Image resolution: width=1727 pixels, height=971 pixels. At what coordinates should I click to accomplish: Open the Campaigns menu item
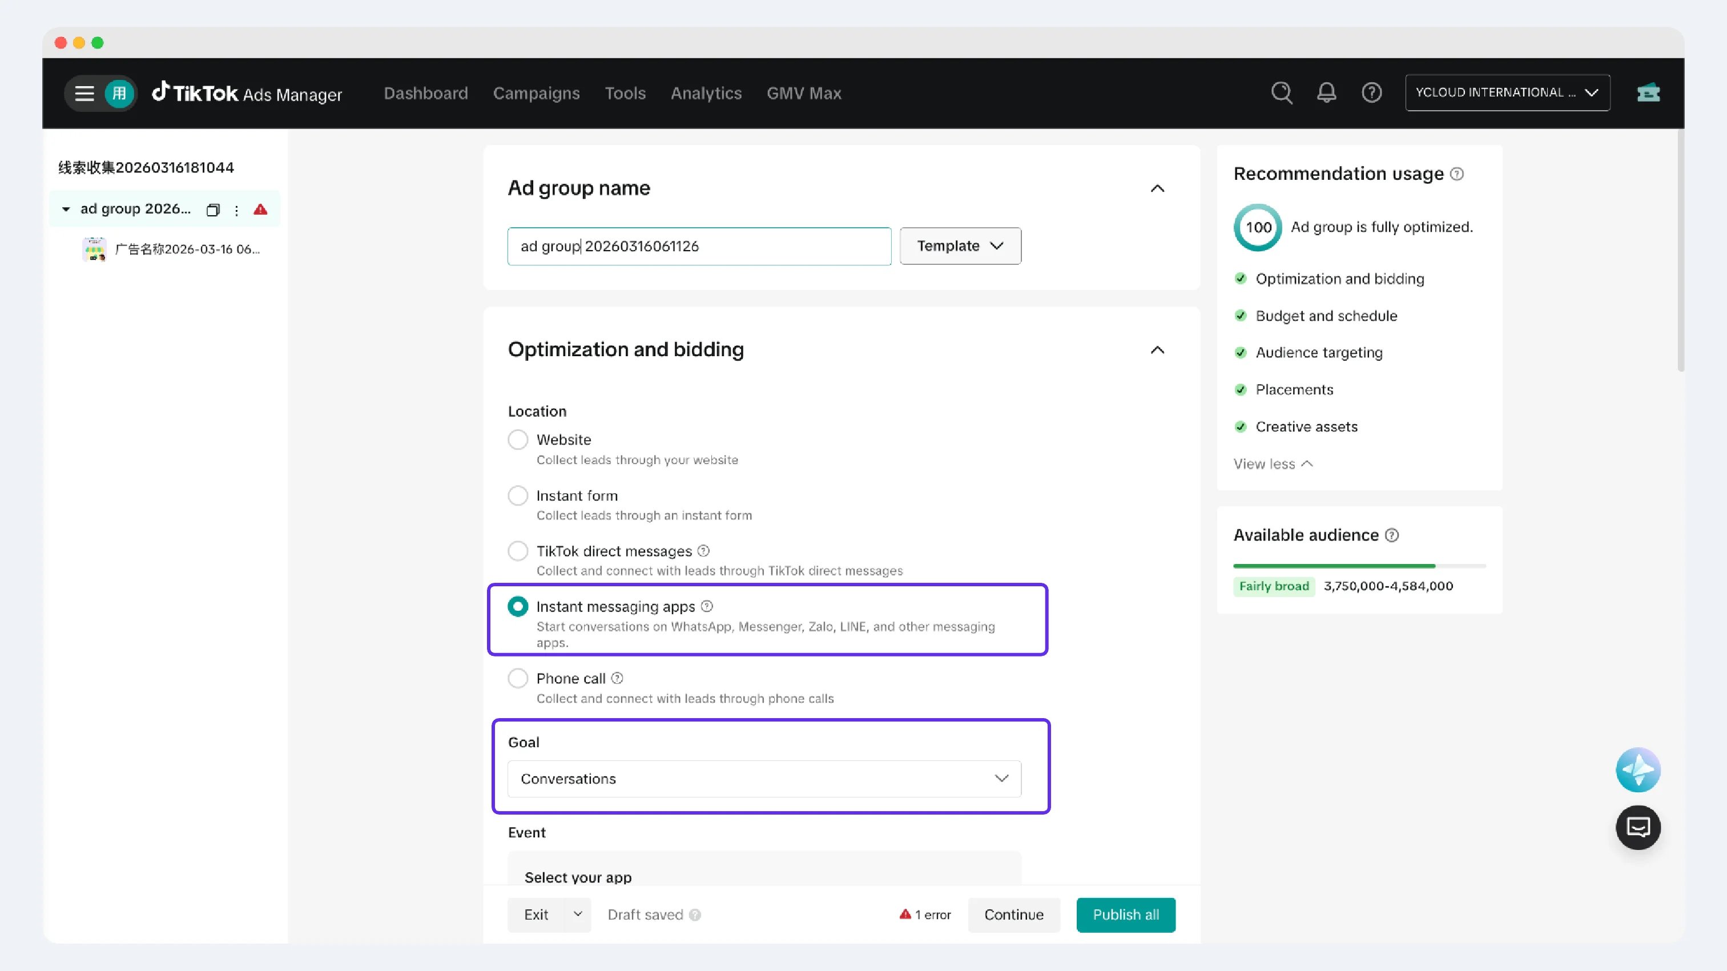tap(536, 93)
